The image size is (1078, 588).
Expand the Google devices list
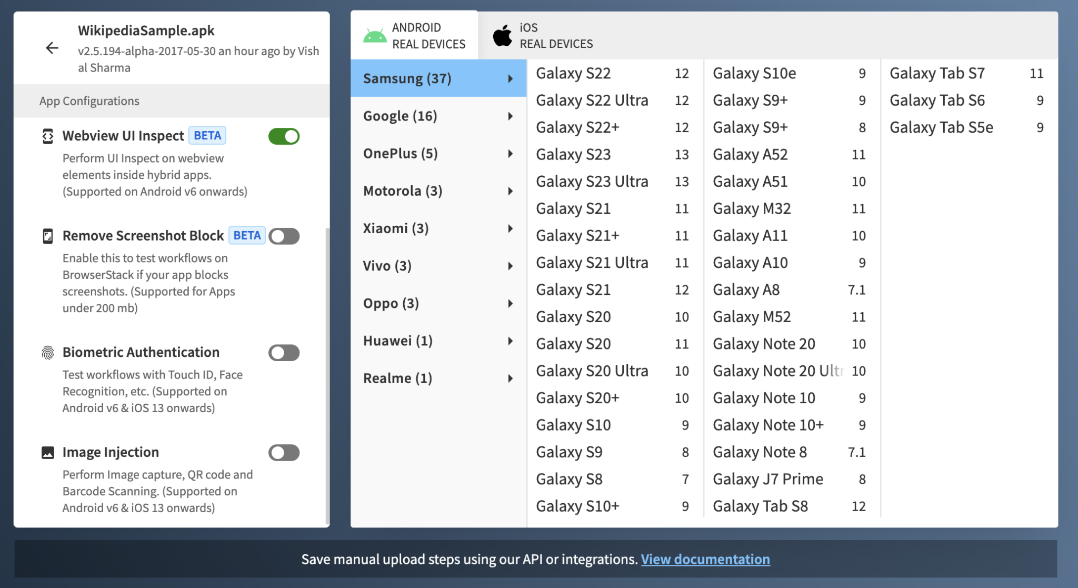400,115
